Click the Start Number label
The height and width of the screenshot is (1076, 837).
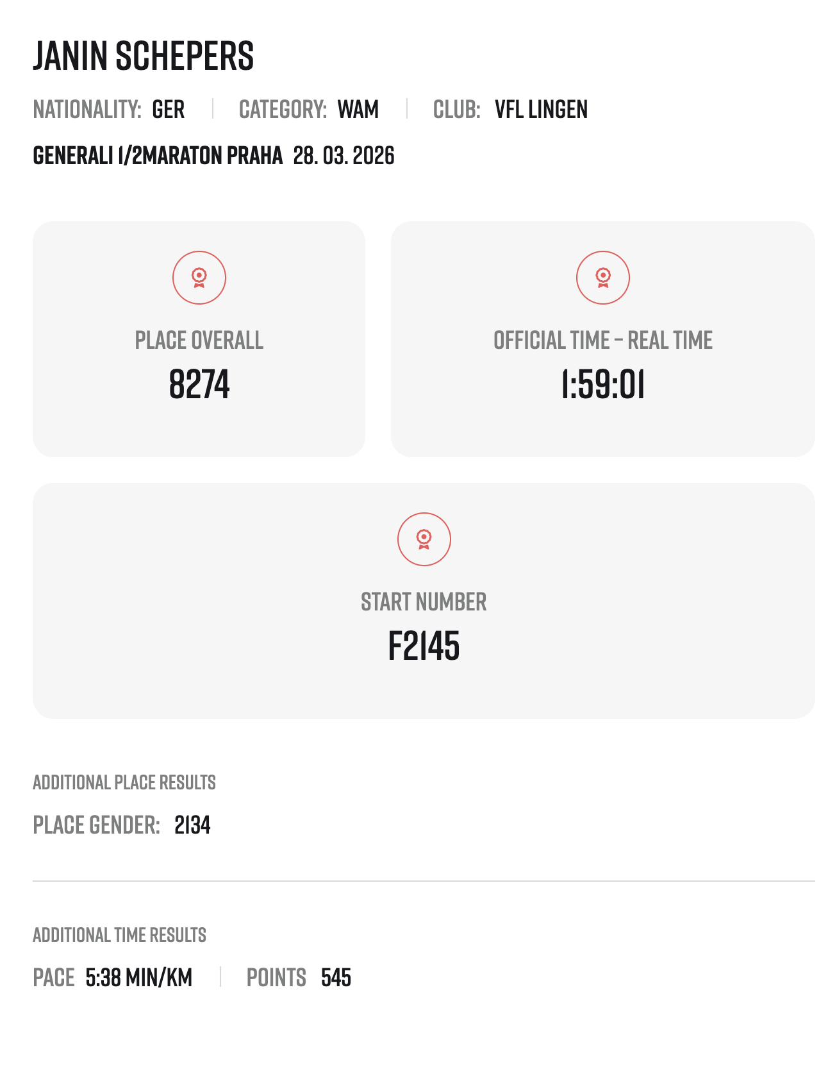pos(424,602)
